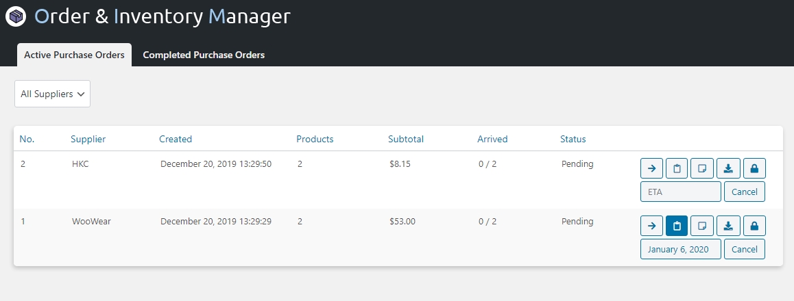Click the Pending status of WooWear order

pos(577,221)
